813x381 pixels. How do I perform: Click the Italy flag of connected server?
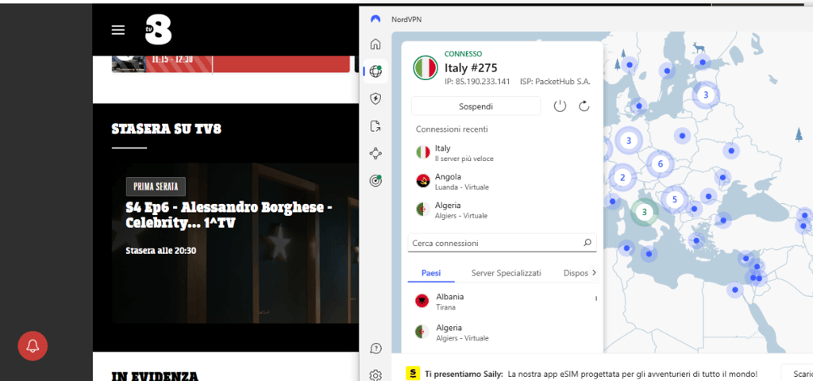426,68
